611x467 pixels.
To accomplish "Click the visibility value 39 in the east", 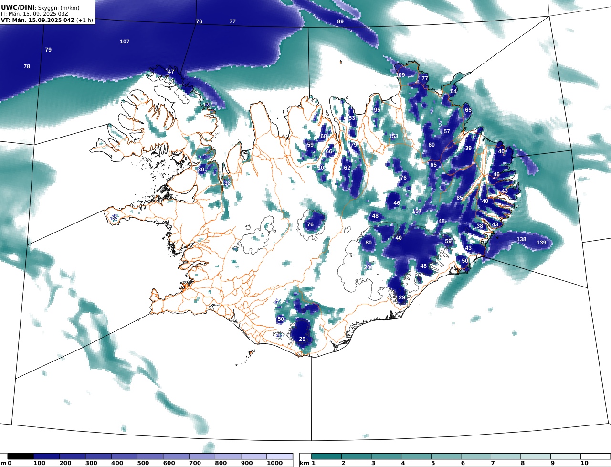I will 468,148.
